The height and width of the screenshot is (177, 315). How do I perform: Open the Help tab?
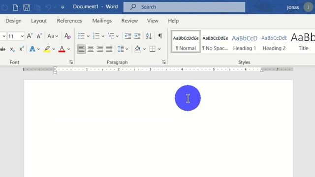coord(173,21)
